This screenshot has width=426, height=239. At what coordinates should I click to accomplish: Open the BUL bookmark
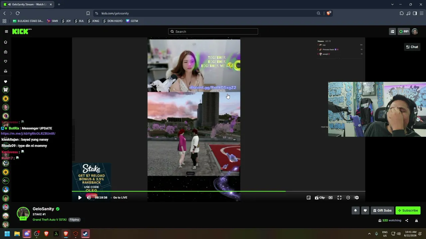tap(79, 21)
